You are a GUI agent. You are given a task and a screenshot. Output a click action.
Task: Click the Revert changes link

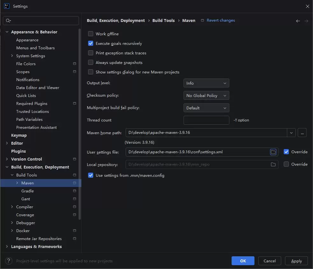click(x=220, y=20)
